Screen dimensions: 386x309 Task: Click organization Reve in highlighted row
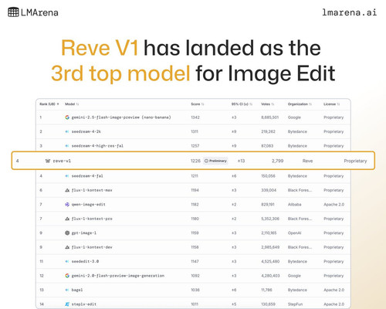point(307,161)
